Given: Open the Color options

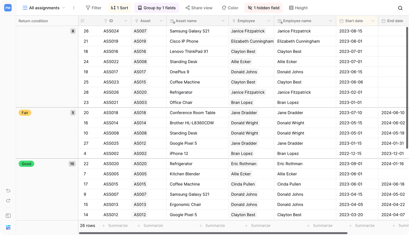Looking at the screenshot, I should point(230,8).
